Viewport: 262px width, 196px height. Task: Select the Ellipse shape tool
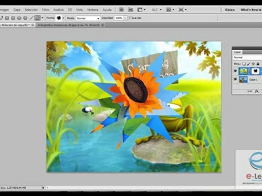[x=19, y=18]
